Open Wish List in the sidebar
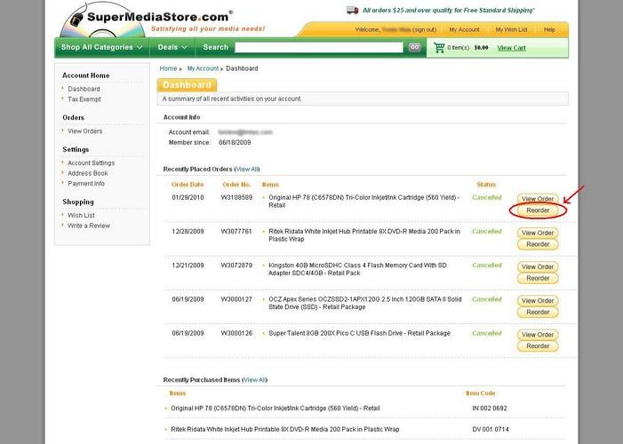 click(81, 215)
